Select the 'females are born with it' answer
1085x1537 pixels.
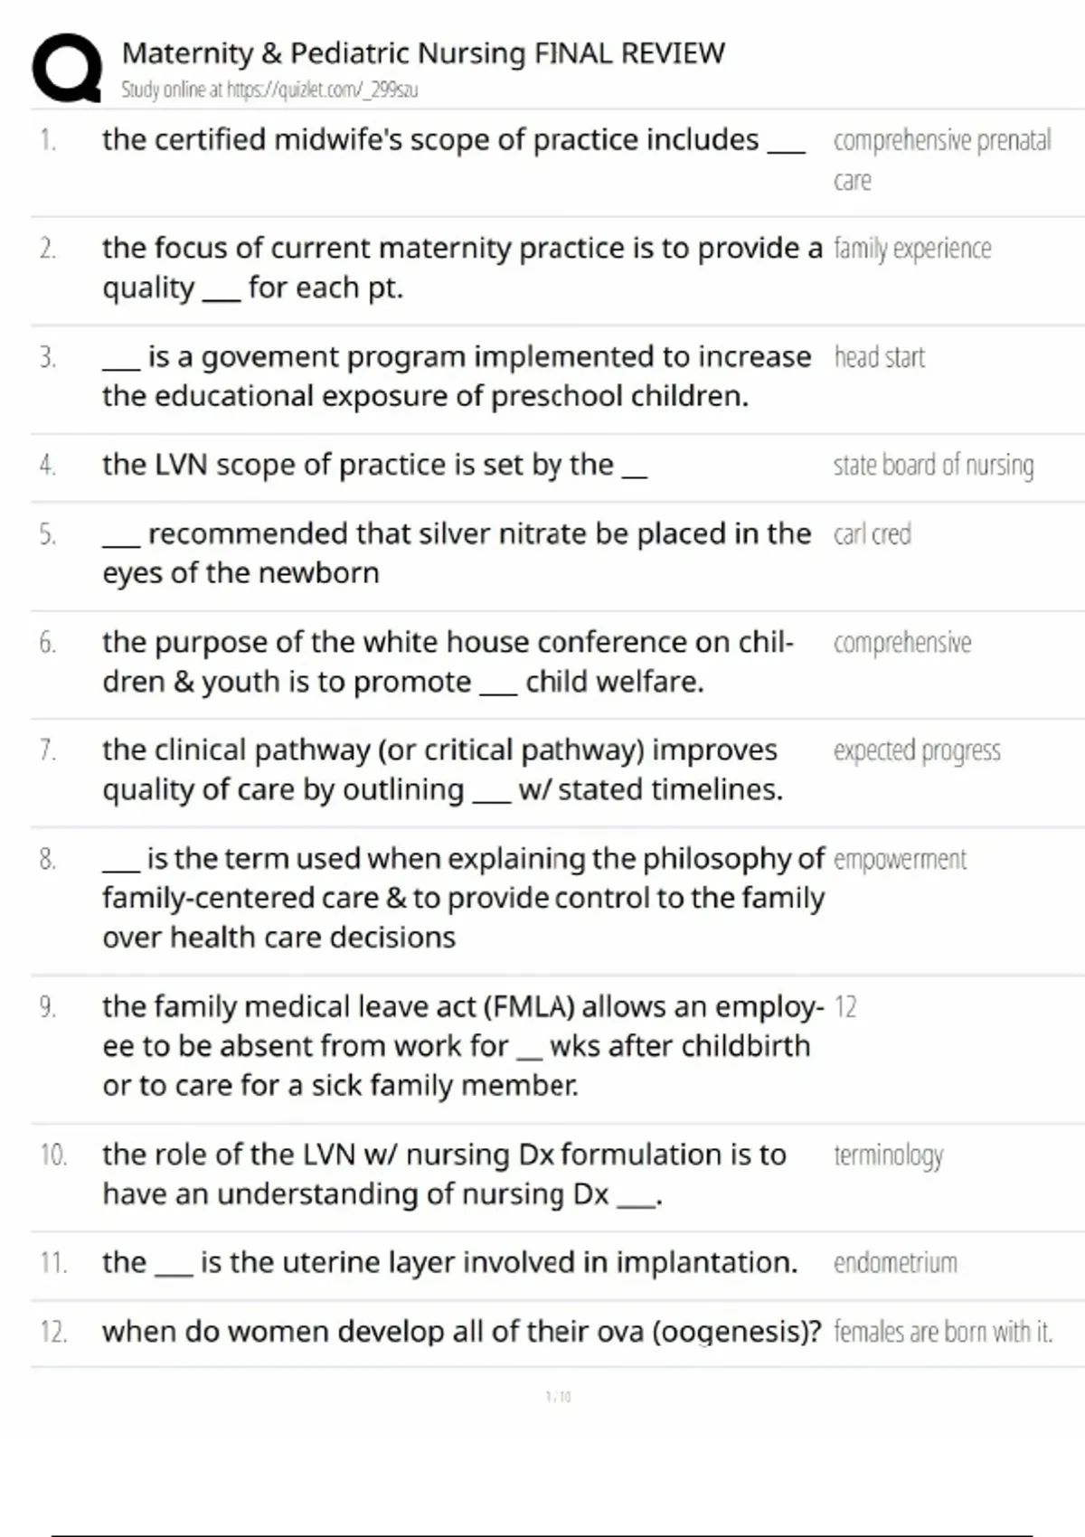click(943, 1332)
